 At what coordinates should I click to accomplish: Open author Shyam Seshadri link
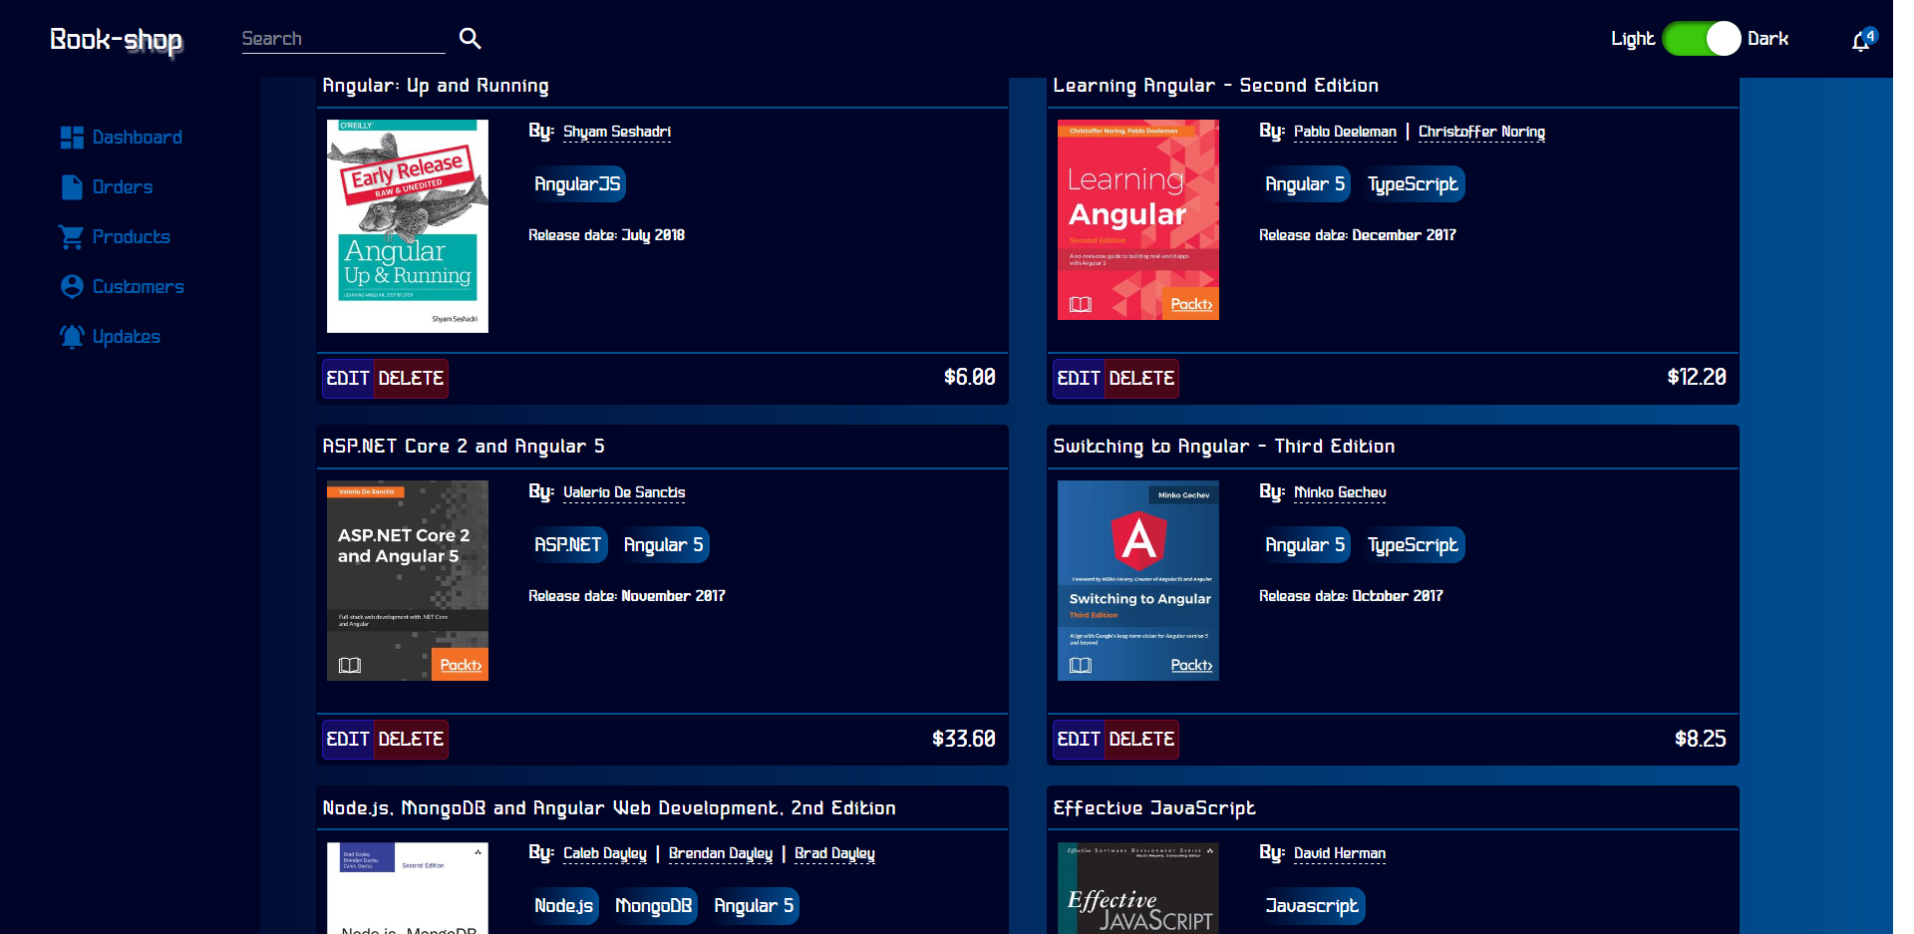(x=617, y=132)
